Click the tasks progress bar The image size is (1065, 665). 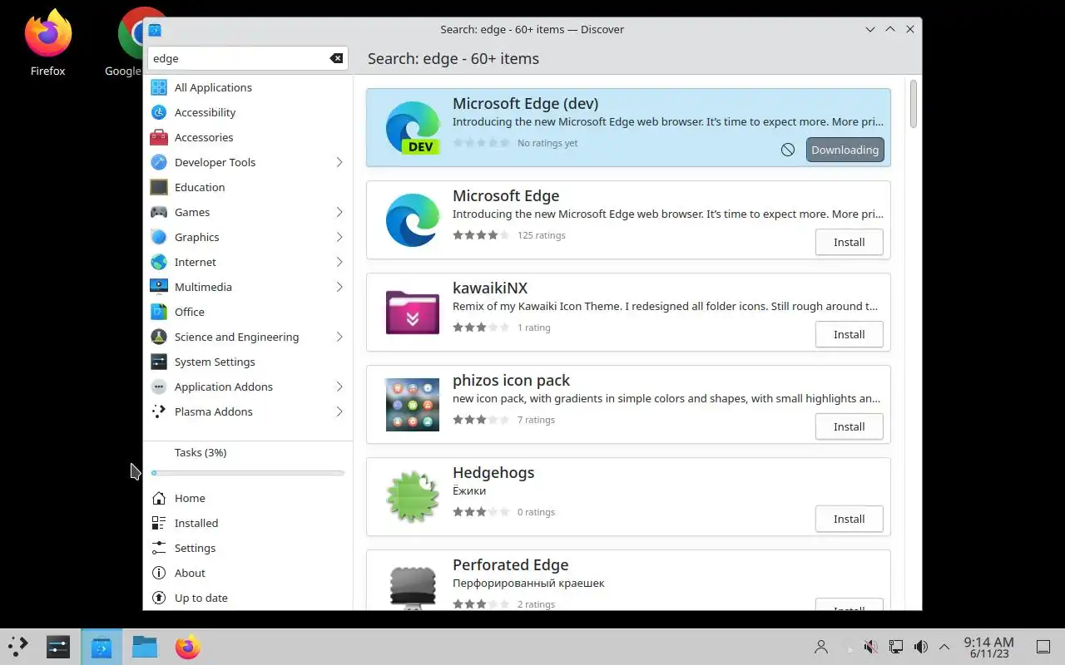248,473
